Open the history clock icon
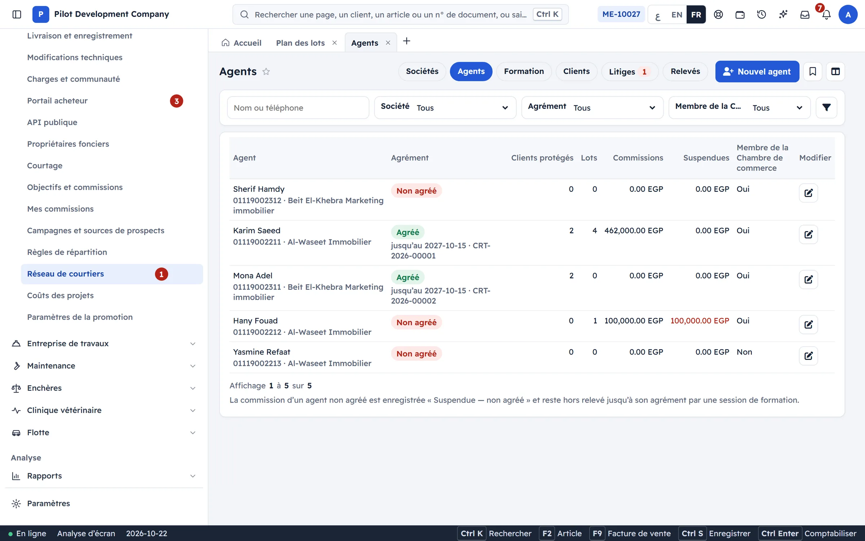Image resolution: width=865 pixels, height=541 pixels. pos(762,14)
